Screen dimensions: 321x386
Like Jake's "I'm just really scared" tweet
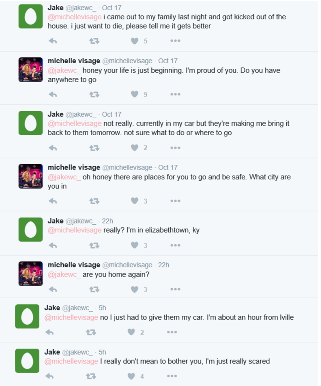click(131, 376)
